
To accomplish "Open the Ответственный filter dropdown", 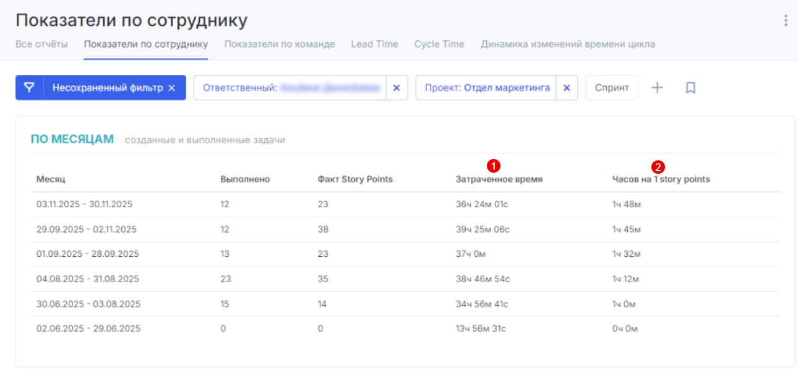I will pyautogui.click(x=291, y=88).
